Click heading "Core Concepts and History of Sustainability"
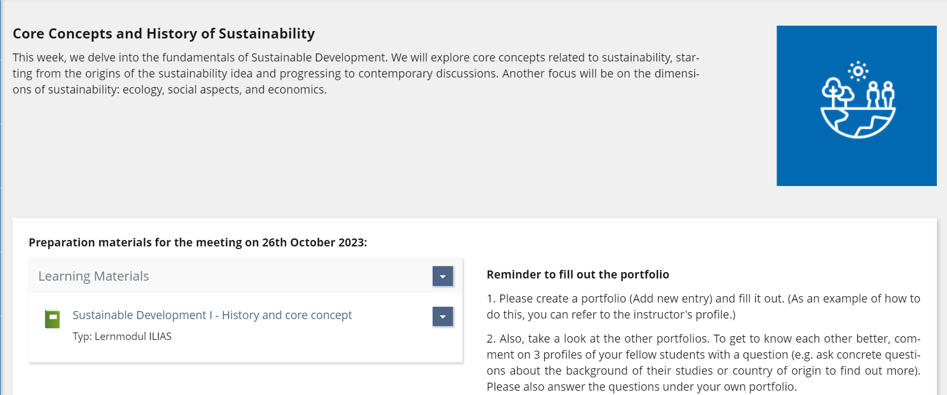The image size is (947, 395). click(x=163, y=34)
